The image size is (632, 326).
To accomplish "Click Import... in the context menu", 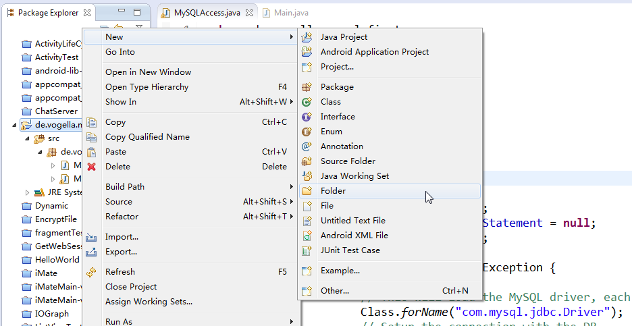I will pos(122,237).
